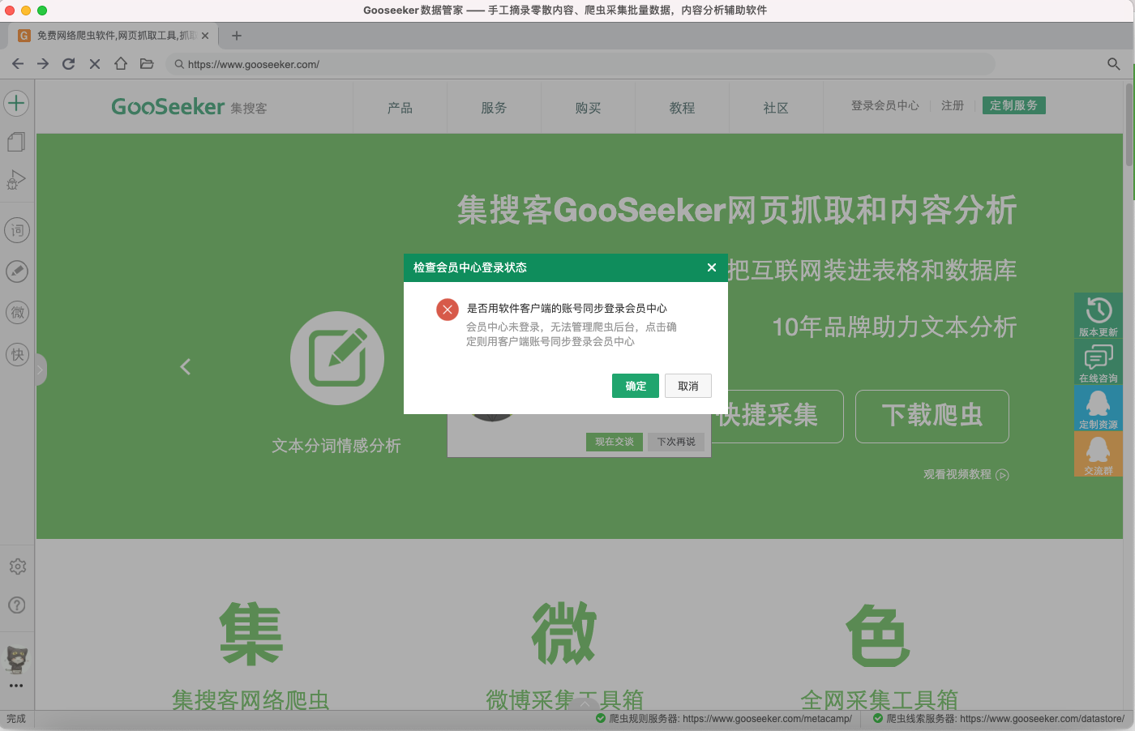Open the 微 Weibo toolbox icon in sidebar
This screenshot has width=1135, height=731.
[17, 313]
